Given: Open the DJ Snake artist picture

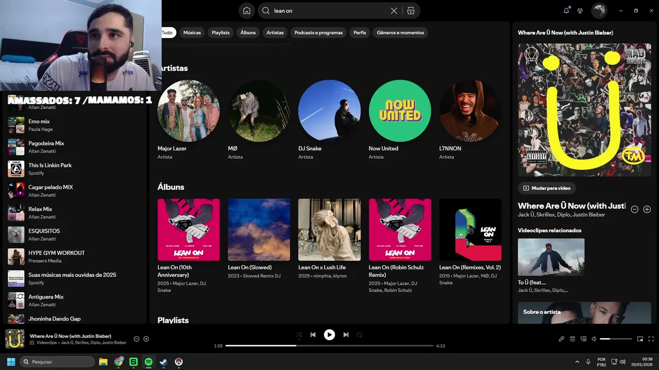Looking at the screenshot, I should (x=329, y=110).
